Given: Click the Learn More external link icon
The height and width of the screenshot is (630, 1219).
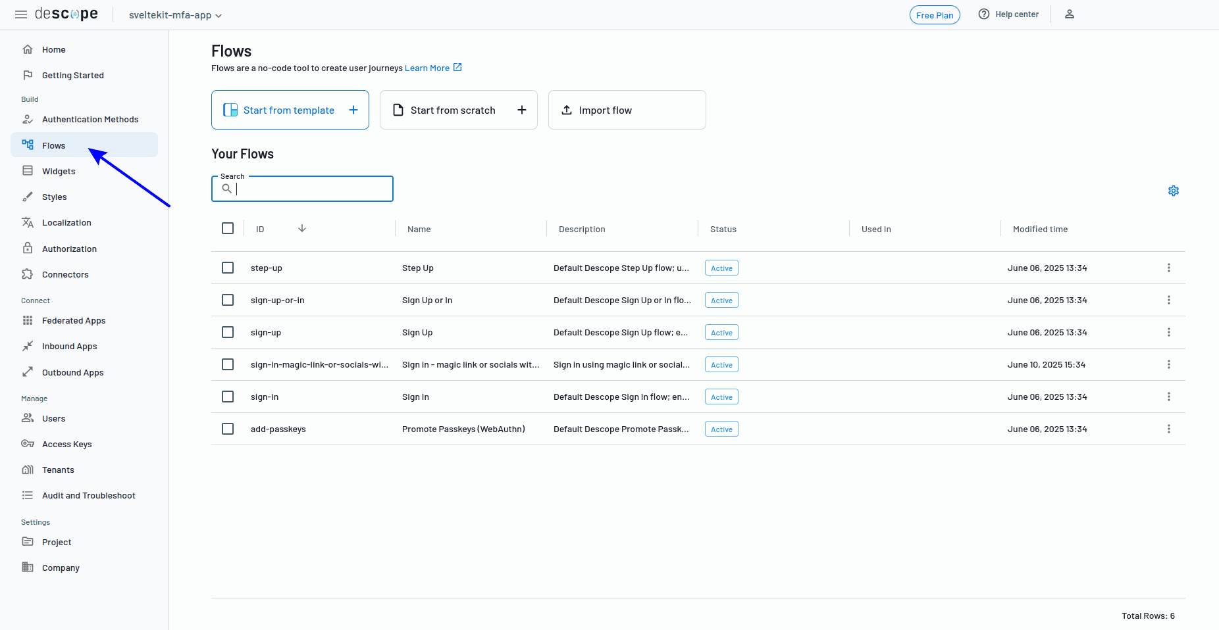Looking at the screenshot, I should click(x=457, y=67).
